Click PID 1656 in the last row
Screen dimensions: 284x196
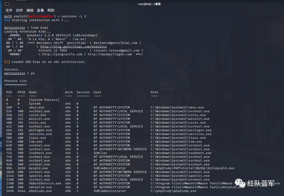(x=10, y=191)
